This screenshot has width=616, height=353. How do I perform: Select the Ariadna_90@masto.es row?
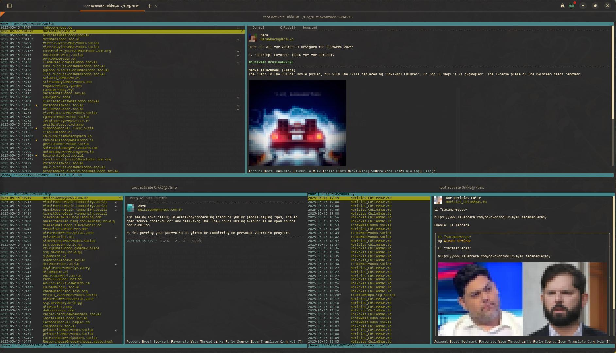point(122,78)
